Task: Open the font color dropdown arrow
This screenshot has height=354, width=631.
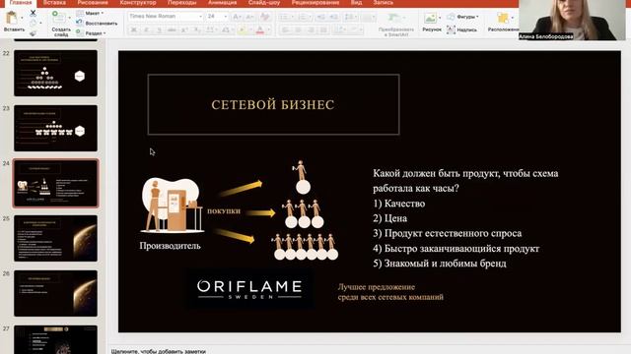Action: tap(269, 30)
